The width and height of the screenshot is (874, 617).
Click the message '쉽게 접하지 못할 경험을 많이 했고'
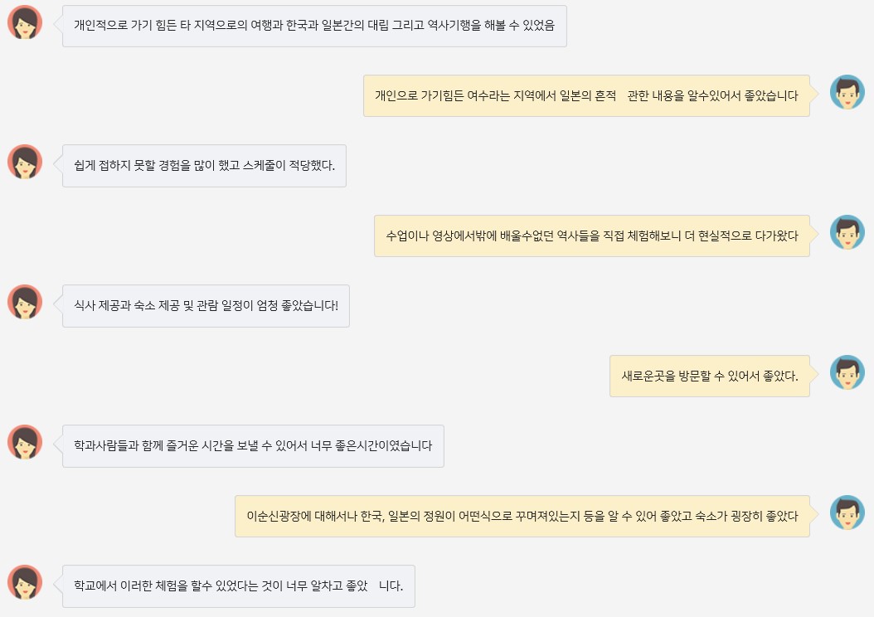tap(204, 166)
